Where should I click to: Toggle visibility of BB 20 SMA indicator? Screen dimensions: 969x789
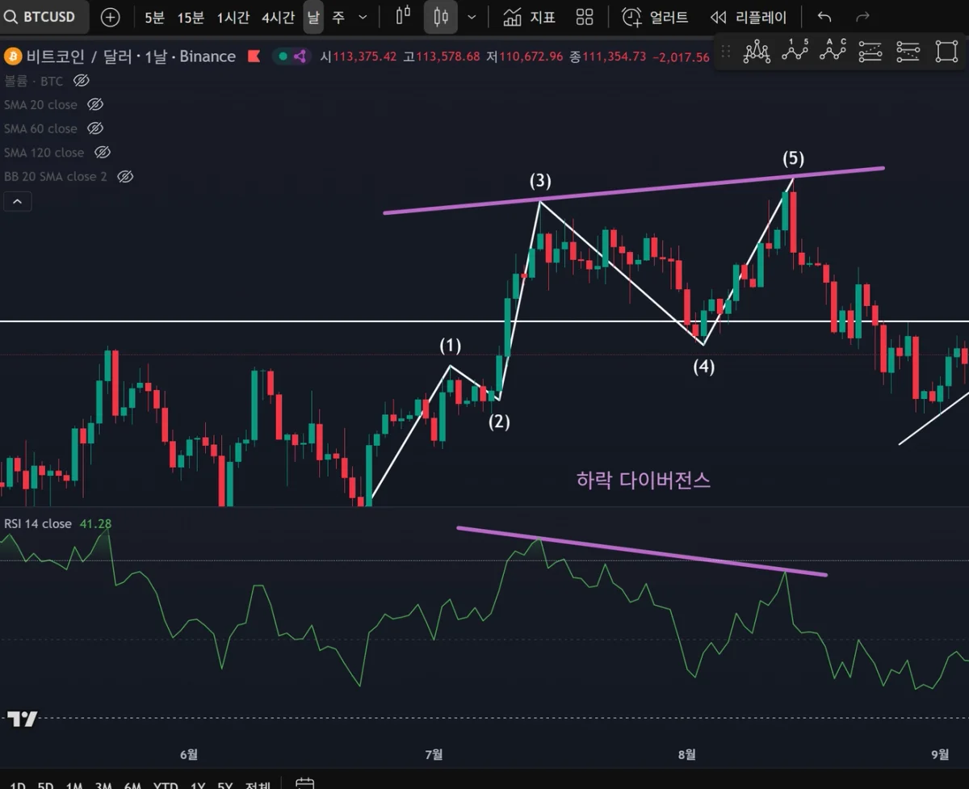(x=124, y=176)
